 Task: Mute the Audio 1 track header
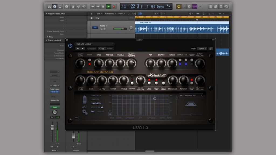click(x=101, y=29)
